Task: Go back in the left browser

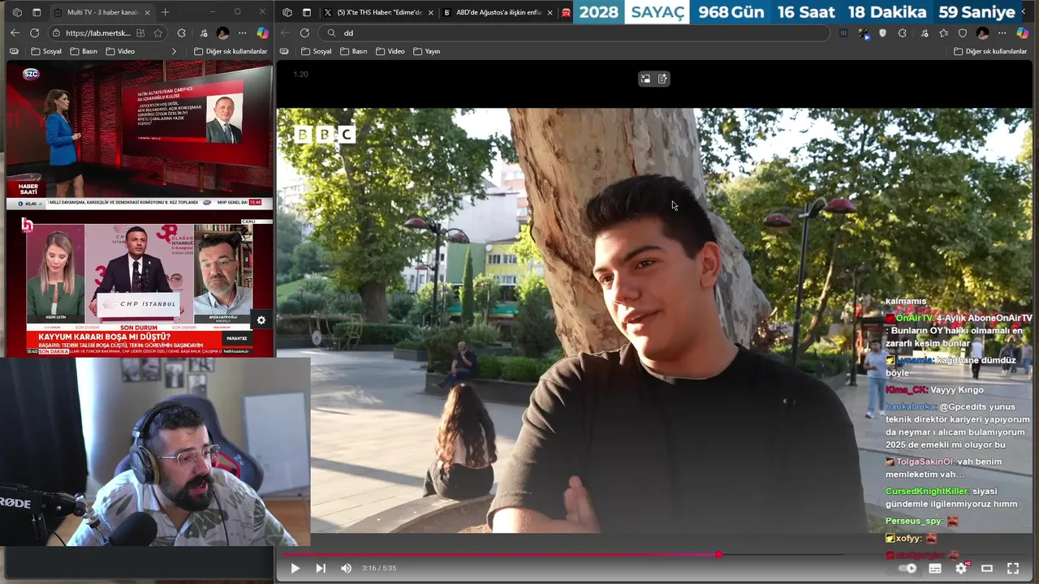Action: click(x=15, y=32)
